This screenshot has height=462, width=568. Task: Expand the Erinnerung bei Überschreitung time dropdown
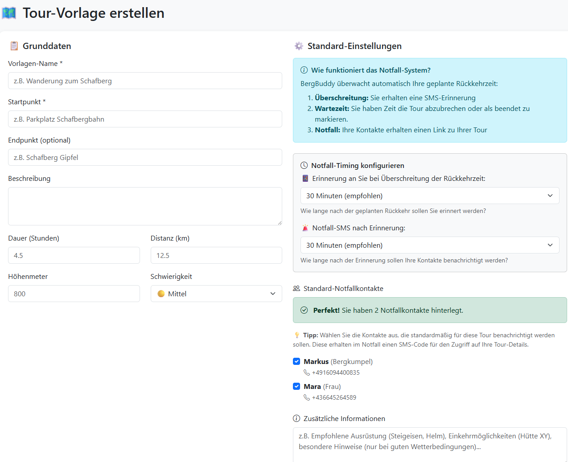(x=430, y=196)
